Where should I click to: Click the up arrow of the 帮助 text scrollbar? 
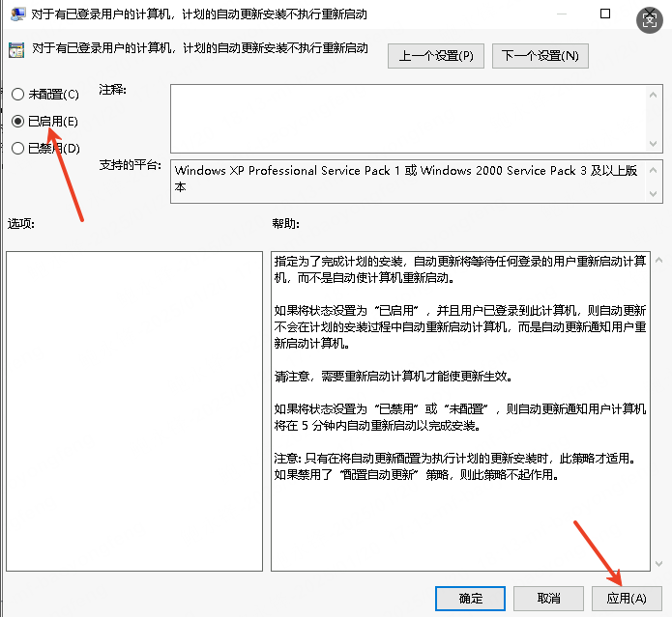point(658,260)
